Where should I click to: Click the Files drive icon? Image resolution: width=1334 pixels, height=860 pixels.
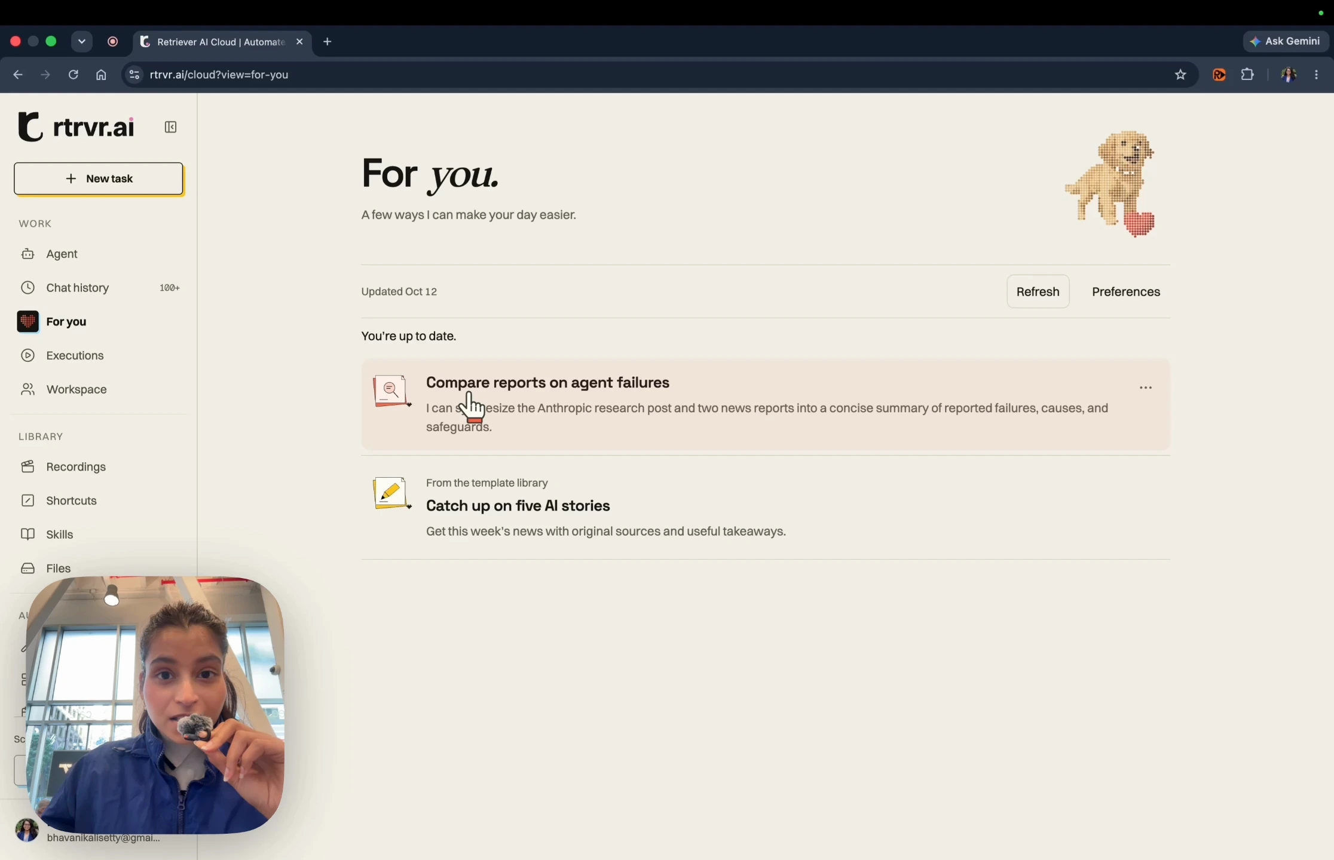click(x=27, y=569)
